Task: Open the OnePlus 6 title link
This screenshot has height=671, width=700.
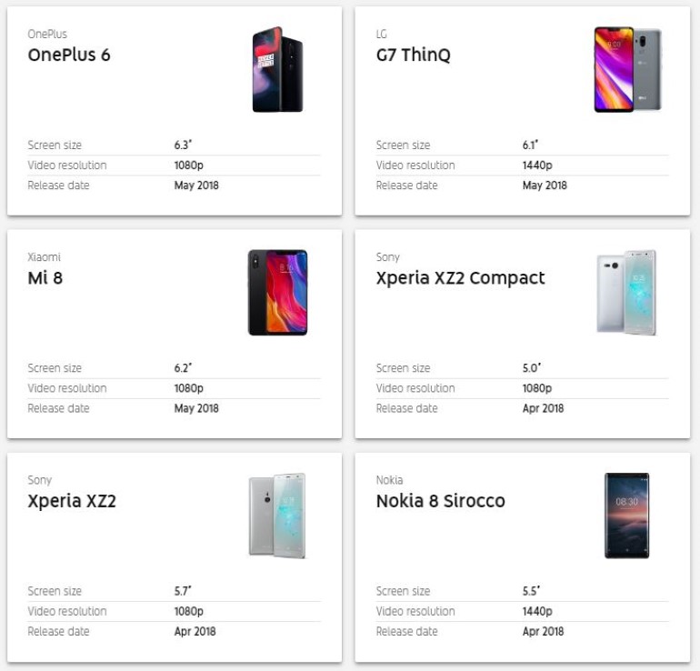Action: click(x=69, y=55)
